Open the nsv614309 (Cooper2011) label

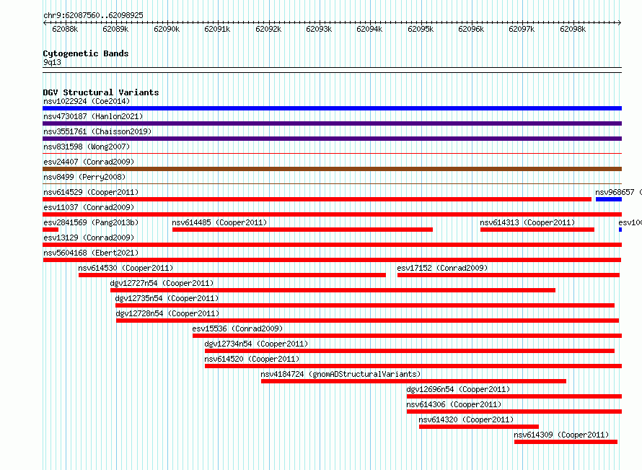point(561,435)
